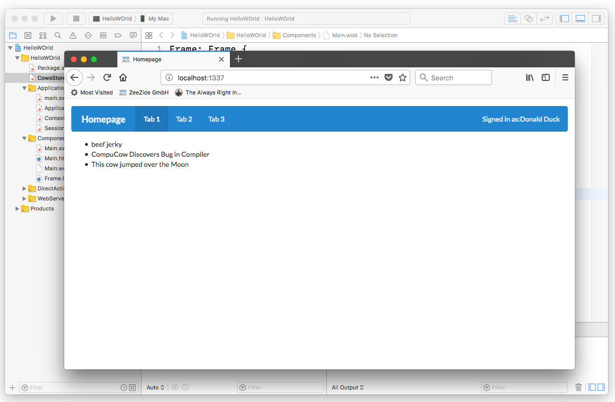Screen dimensions: 615x402
Task: Open the Breakpoint navigator in Xcode
Action: click(118, 35)
